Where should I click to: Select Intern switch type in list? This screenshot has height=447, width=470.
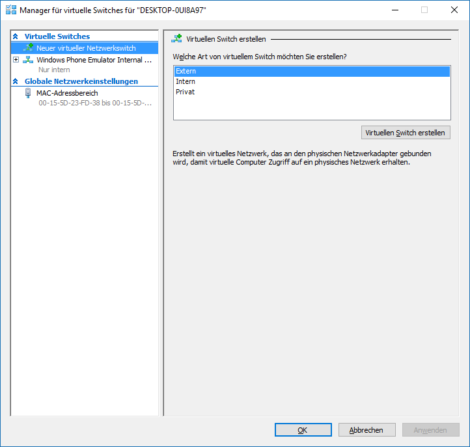pyautogui.click(x=186, y=81)
